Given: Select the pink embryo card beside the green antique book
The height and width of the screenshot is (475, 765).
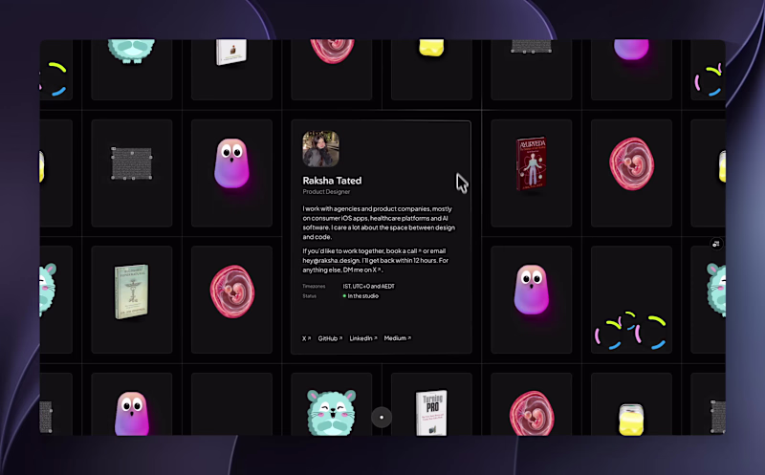Looking at the screenshot, I should pos(231,299).
